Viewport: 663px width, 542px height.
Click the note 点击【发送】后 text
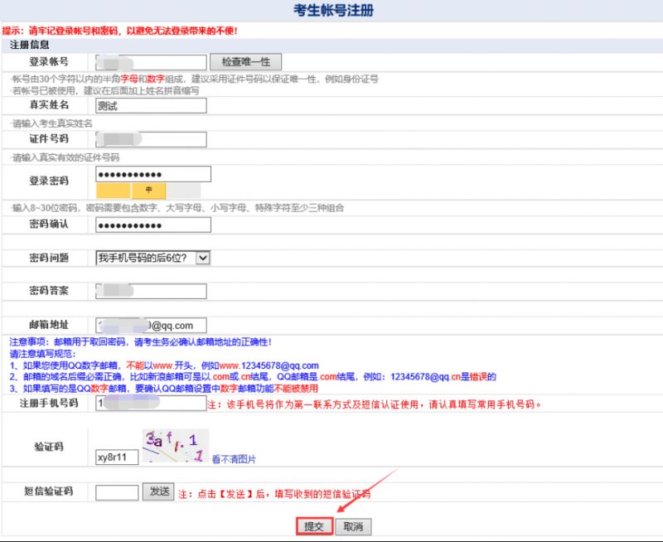pos(274,494)
